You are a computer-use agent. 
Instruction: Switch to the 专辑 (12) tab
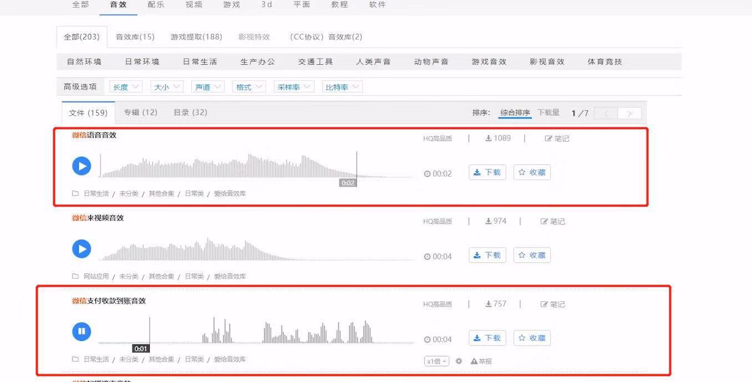point(140,112)
